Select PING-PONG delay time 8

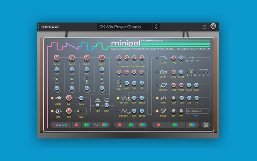pyautogui.click(x=204, y=72)
